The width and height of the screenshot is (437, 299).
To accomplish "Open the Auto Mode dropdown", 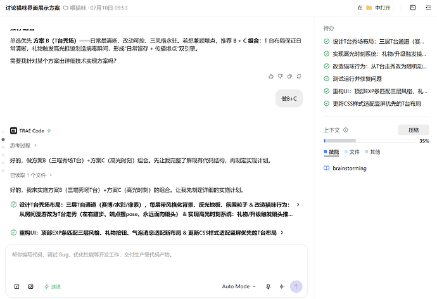I will click(x=239, y=286).
